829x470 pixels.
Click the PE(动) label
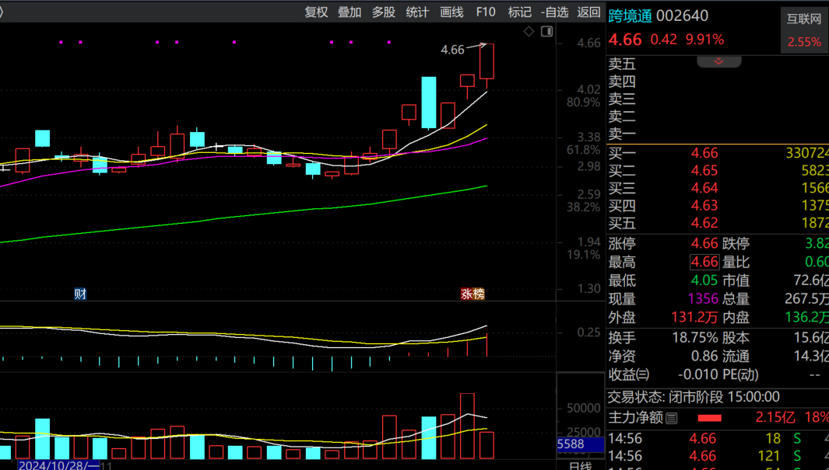click(740, 374)
